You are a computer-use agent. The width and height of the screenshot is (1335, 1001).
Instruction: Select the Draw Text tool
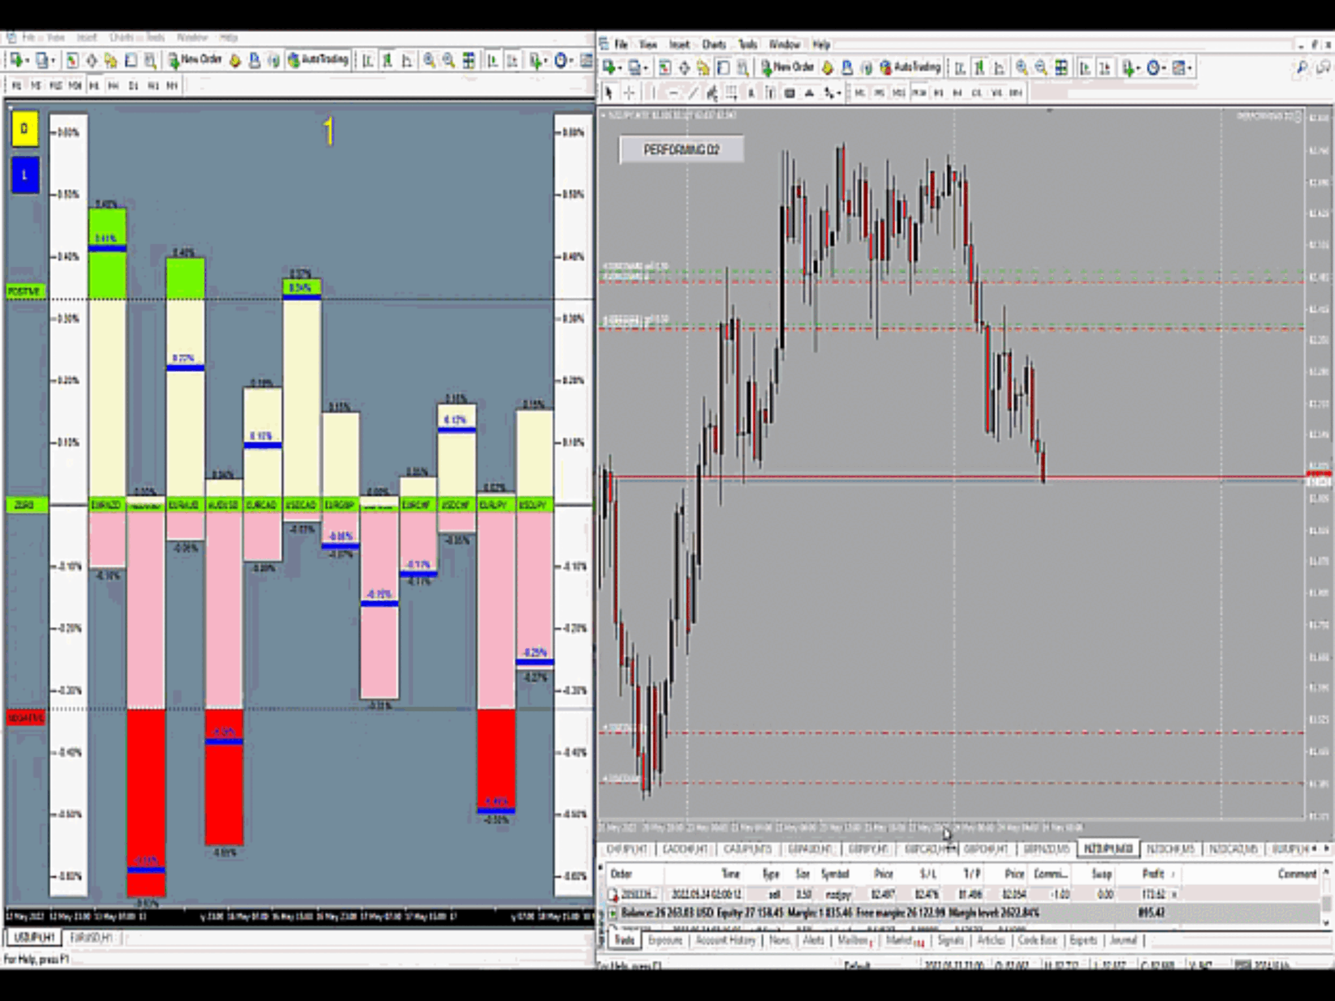point(751,93)
